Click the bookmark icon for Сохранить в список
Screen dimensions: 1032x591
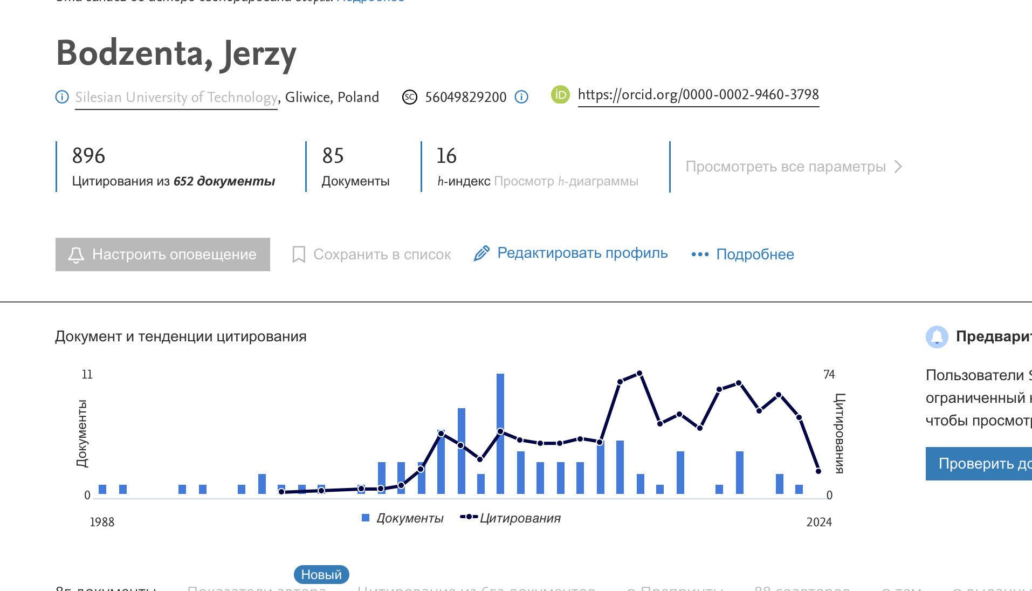pyautogui.click(x=299, y=255)
